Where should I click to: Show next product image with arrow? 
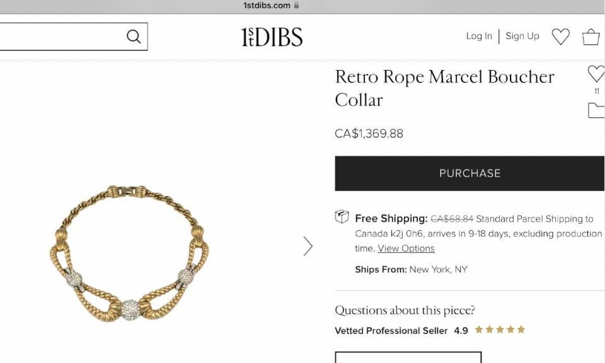308,246
